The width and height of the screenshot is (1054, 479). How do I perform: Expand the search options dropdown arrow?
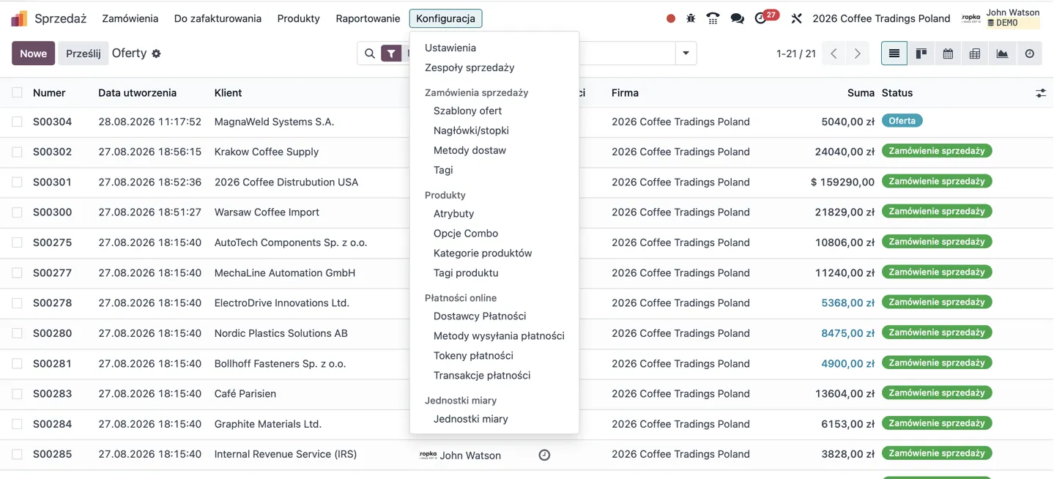[x=686, y=53]
